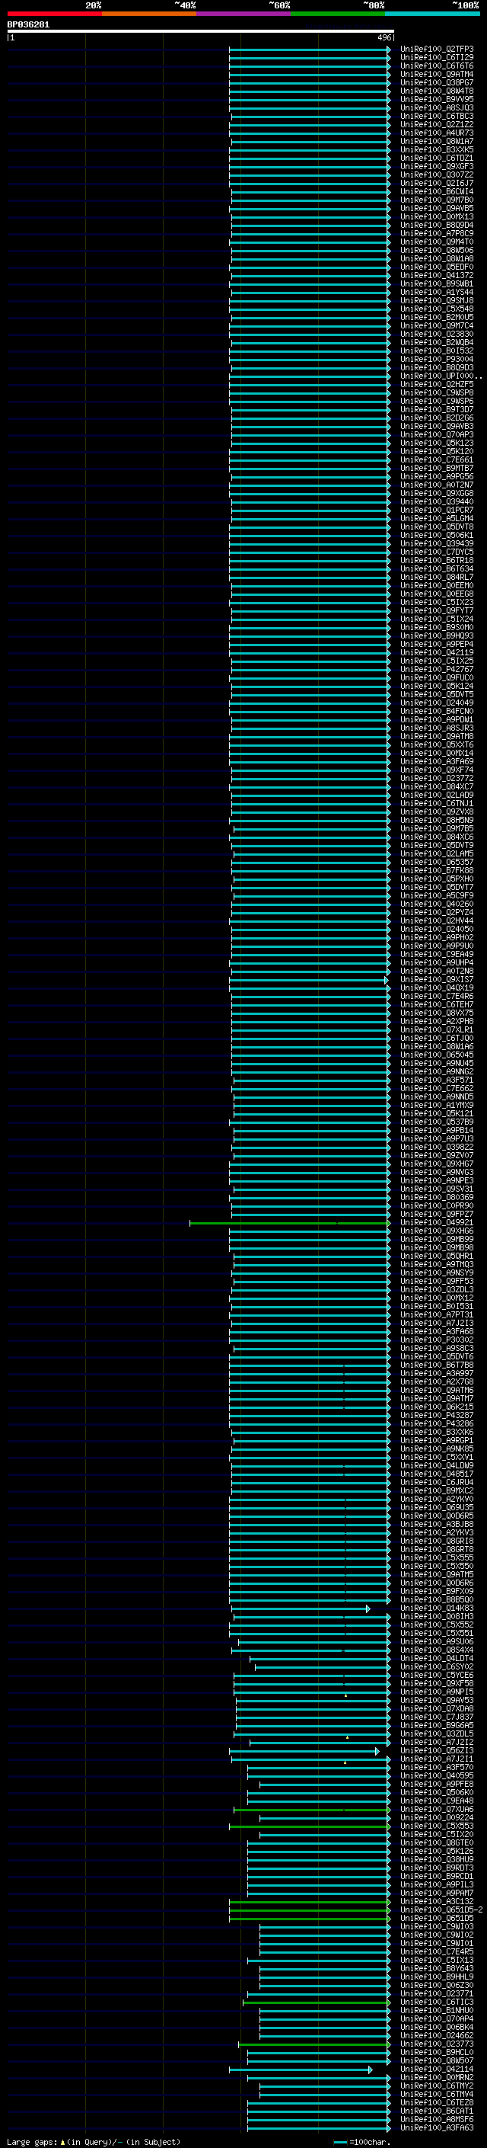Click the BP036281 query name label

[28, 24]
